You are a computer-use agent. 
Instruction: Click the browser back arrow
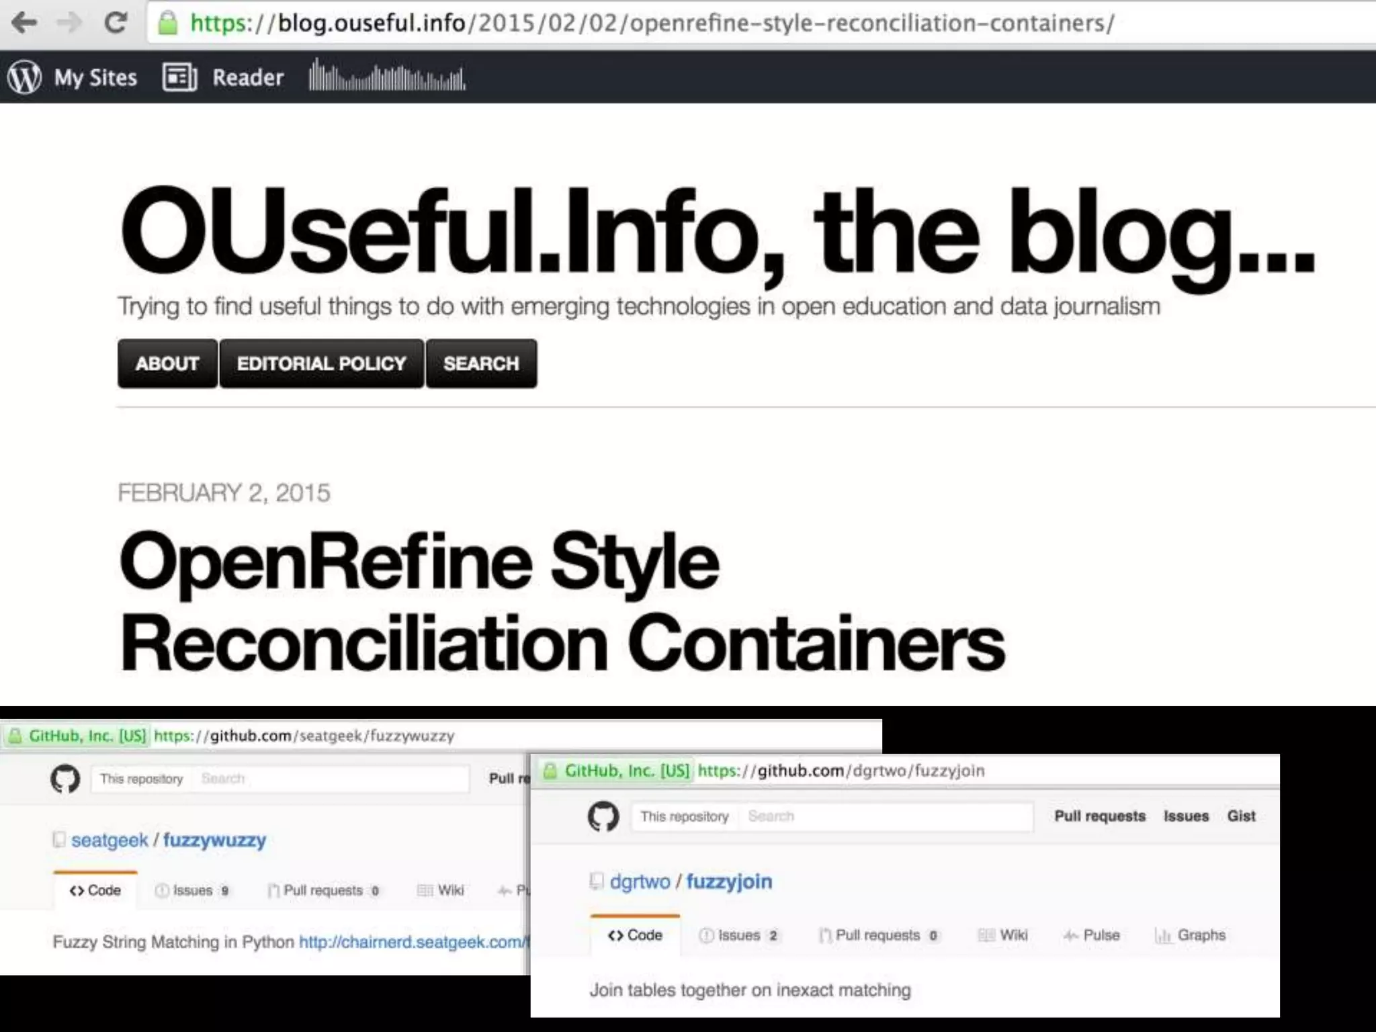click(x=25, y=23)
